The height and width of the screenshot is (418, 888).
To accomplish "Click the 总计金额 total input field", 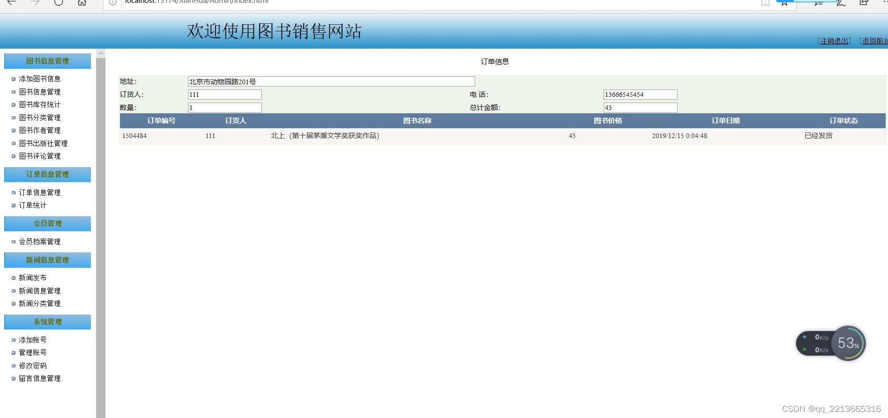I will (x=640, y=108).
